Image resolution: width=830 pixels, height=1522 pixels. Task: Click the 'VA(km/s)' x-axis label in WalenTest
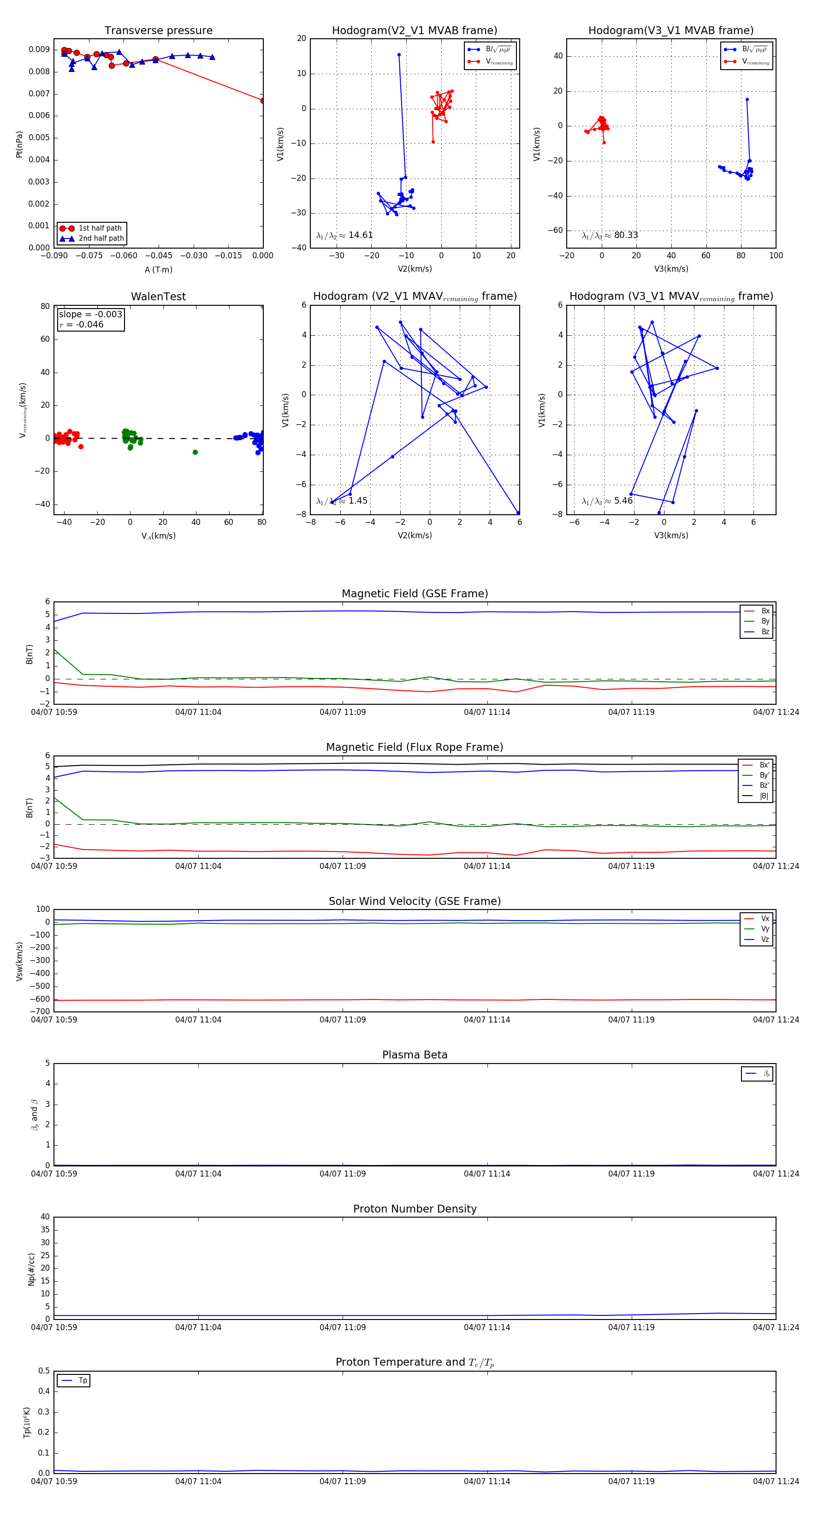click(x=158, y=536)
